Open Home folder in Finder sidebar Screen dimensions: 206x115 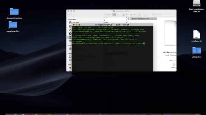pos(70,37)
